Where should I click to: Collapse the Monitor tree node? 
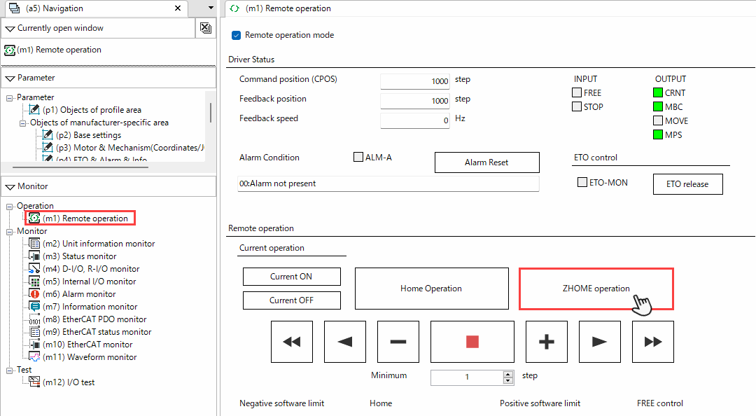[x=9, y=231]
